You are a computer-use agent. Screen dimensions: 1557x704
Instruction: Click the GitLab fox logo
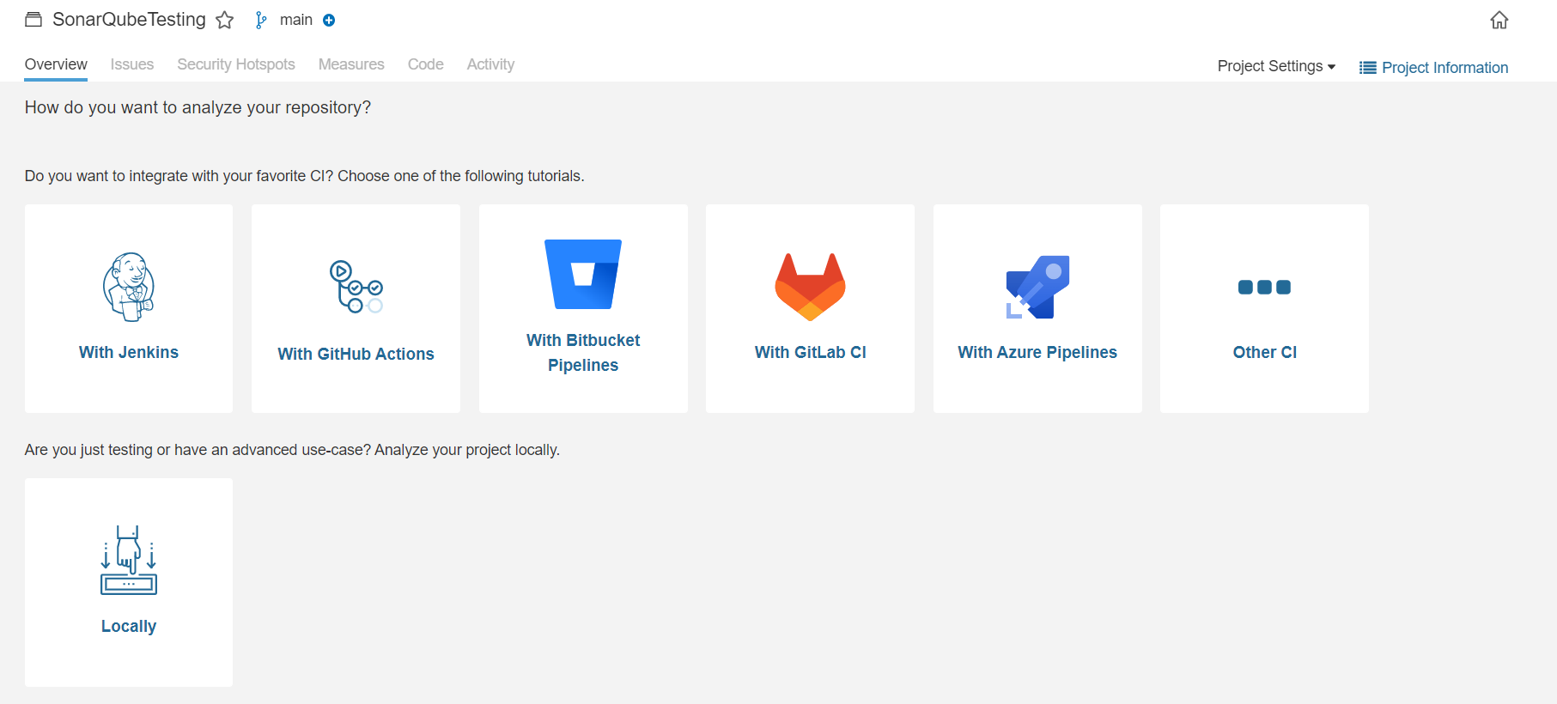tap(810, 287)
